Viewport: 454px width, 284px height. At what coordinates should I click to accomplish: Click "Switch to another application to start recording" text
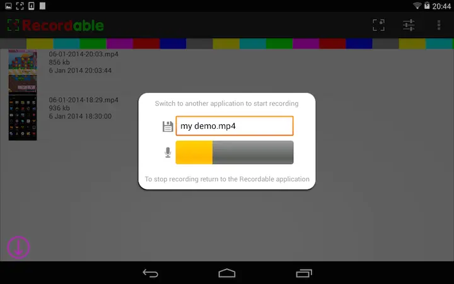[x=227, y=104]
